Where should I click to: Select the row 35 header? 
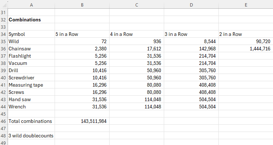point(4,41)
